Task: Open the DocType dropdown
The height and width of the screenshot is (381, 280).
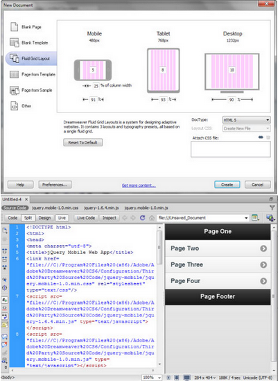Action: (x=246, y=120)
